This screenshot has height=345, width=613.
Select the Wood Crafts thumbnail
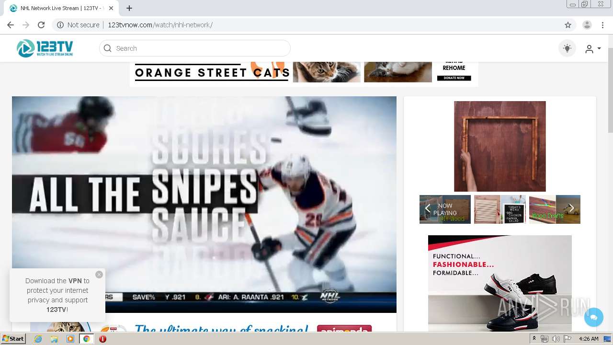pyautogui.click(x=555, y=209)
